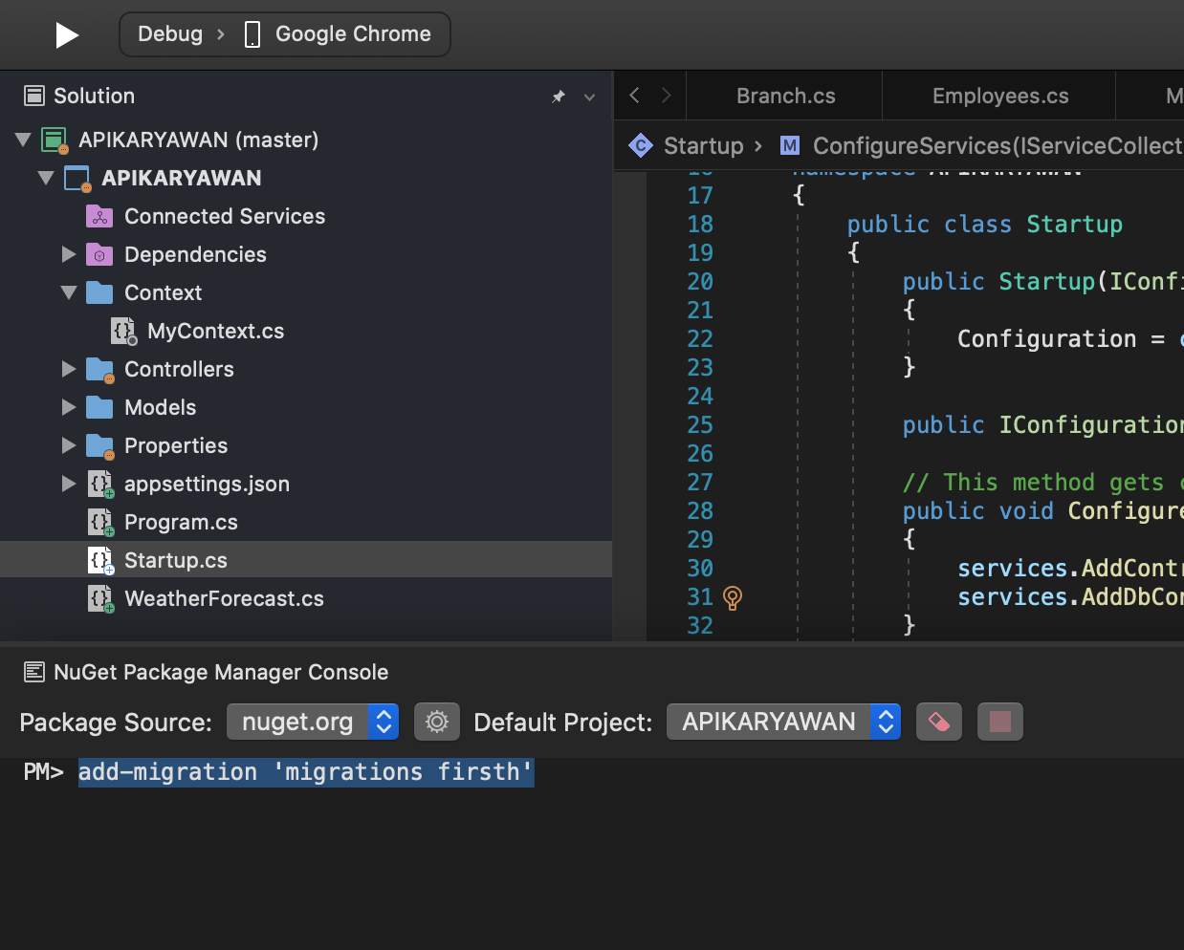Open Program.cs in the tree

click(181, 522)
